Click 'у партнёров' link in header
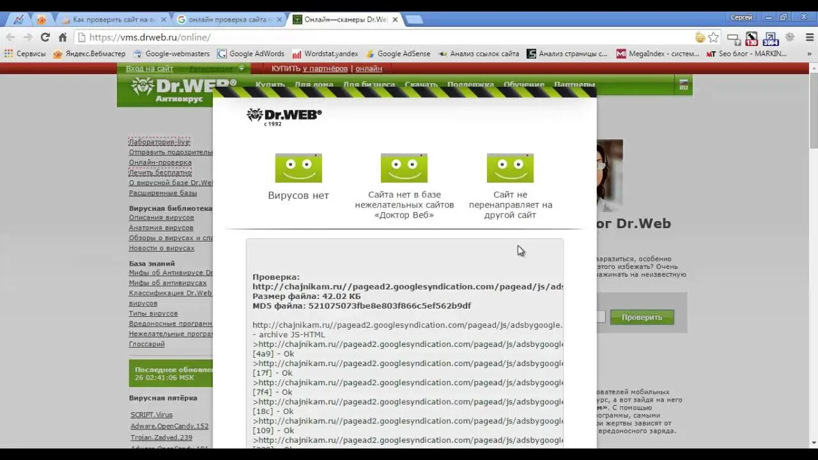 point(325,68)
